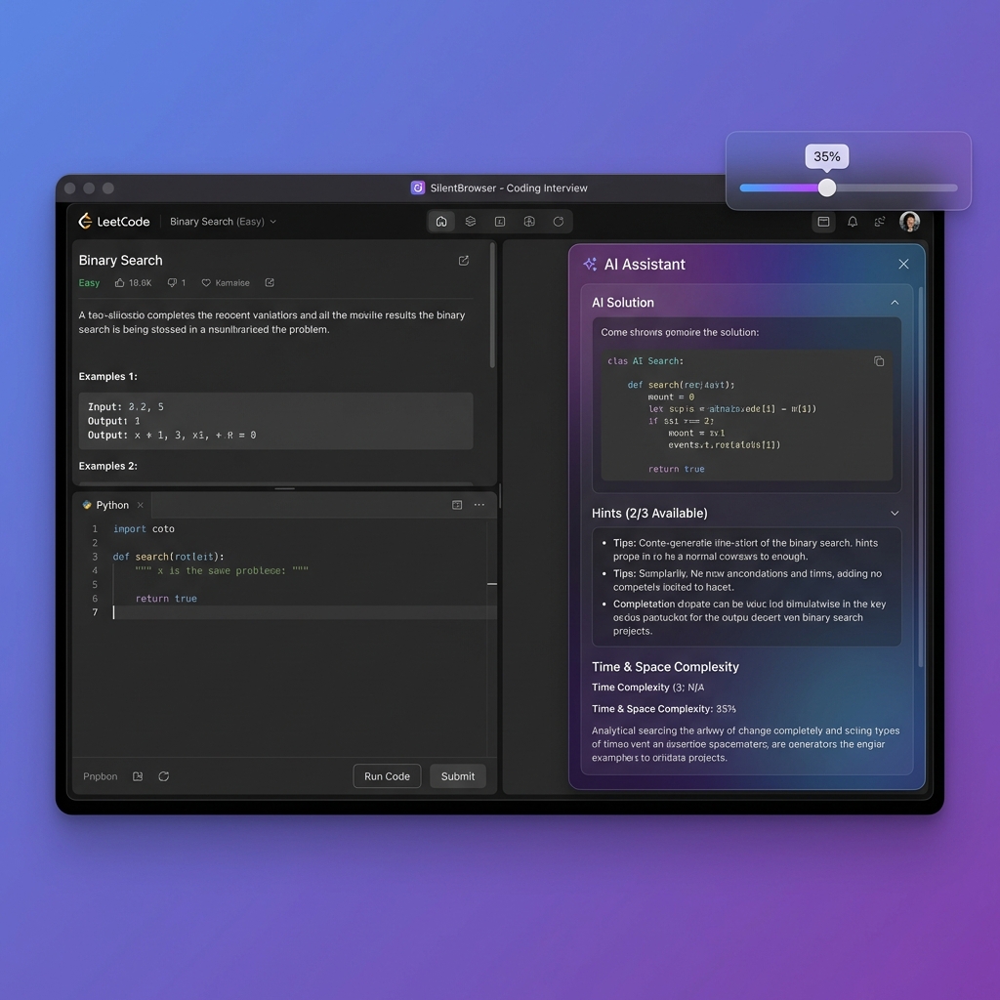This screenshot has width=1000, height=1000.
Task: Click the reset icon near Run Code
Action: (x=163, y=776)
